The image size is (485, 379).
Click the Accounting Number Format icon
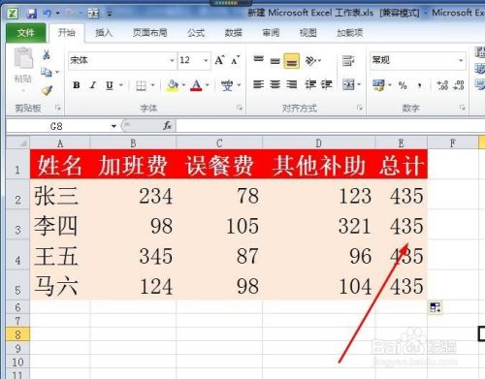pos(378,85)
